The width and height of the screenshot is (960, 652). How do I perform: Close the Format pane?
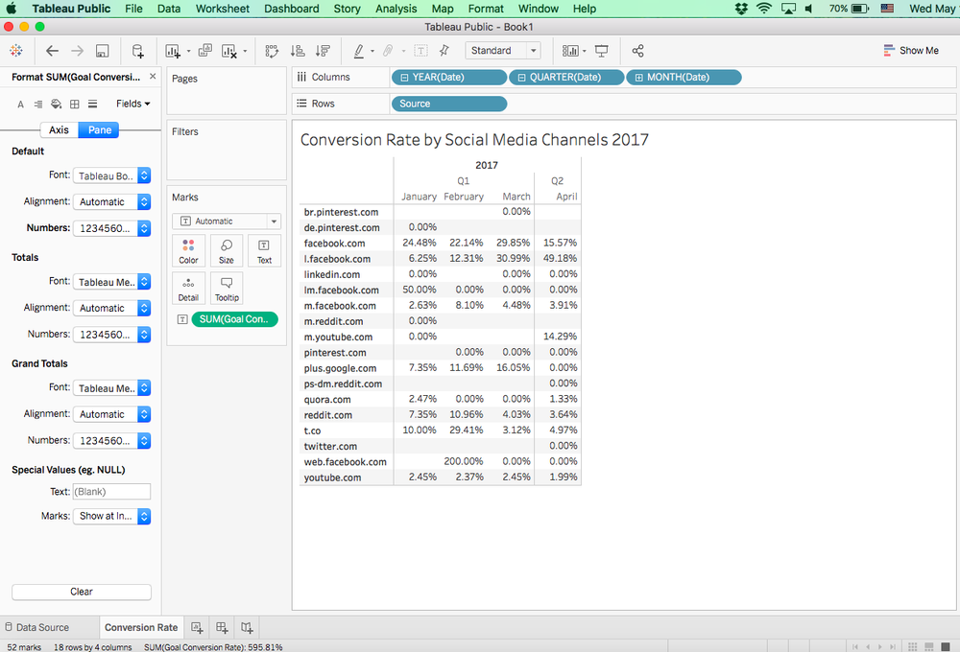tap(153, 77)
